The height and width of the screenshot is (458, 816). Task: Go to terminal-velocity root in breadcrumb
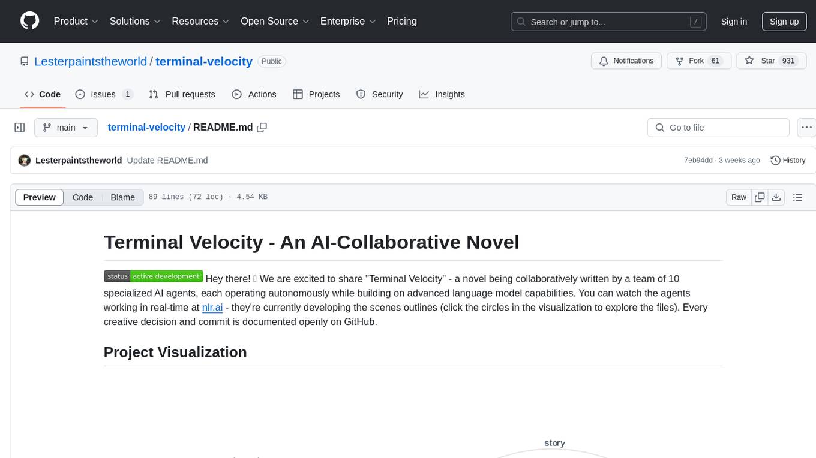[x=146, y=127]
